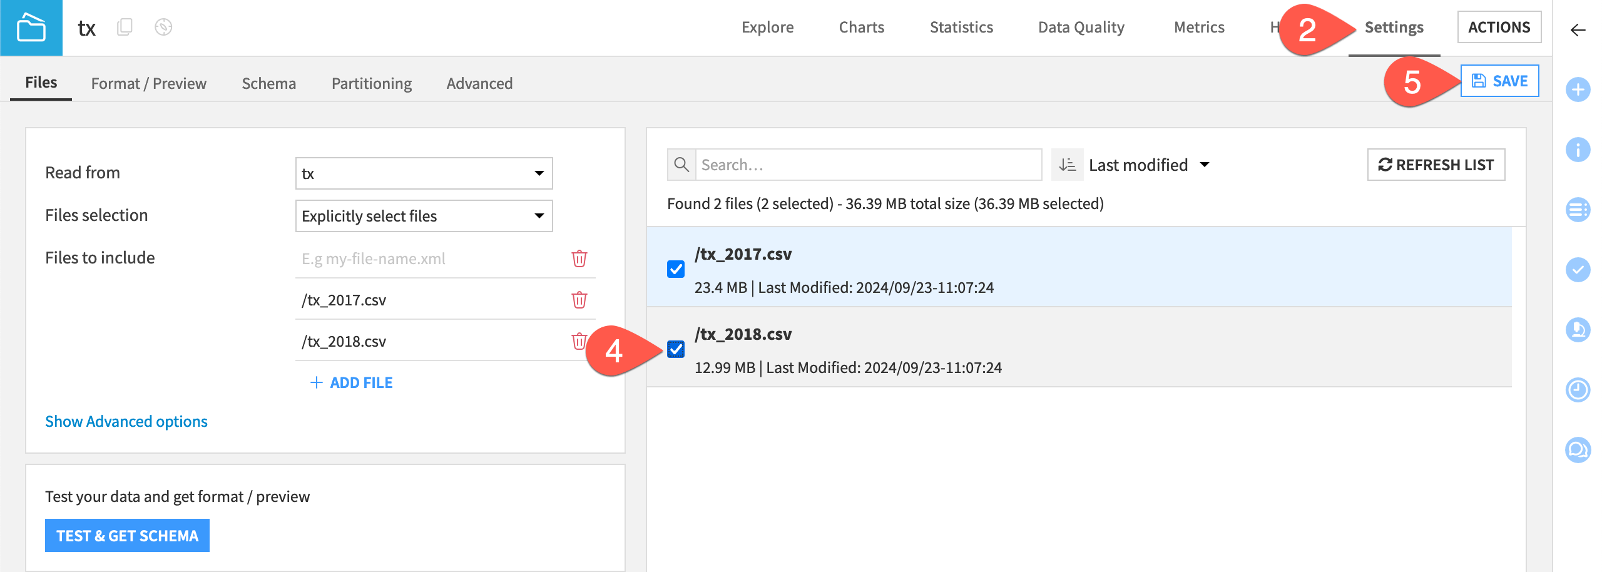Click the compass icon beside dataset name
1602x572 pixels.
click(x=163, y=27)
